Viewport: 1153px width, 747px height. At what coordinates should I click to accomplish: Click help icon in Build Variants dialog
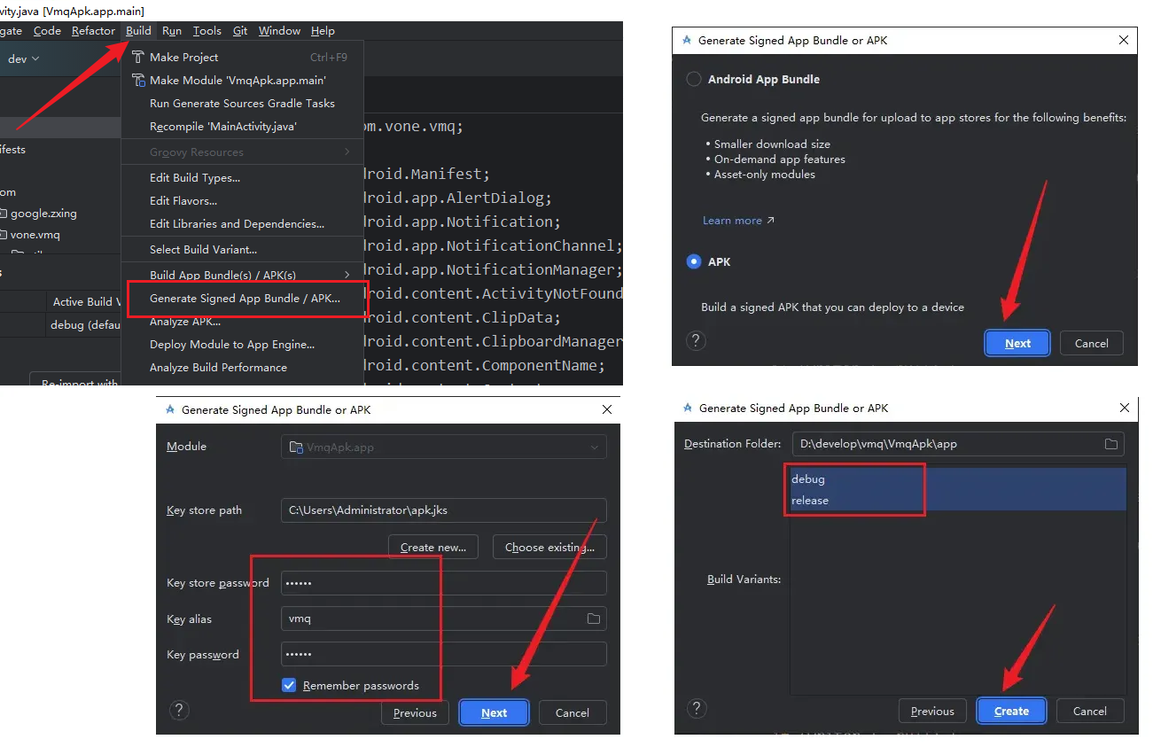697,708
